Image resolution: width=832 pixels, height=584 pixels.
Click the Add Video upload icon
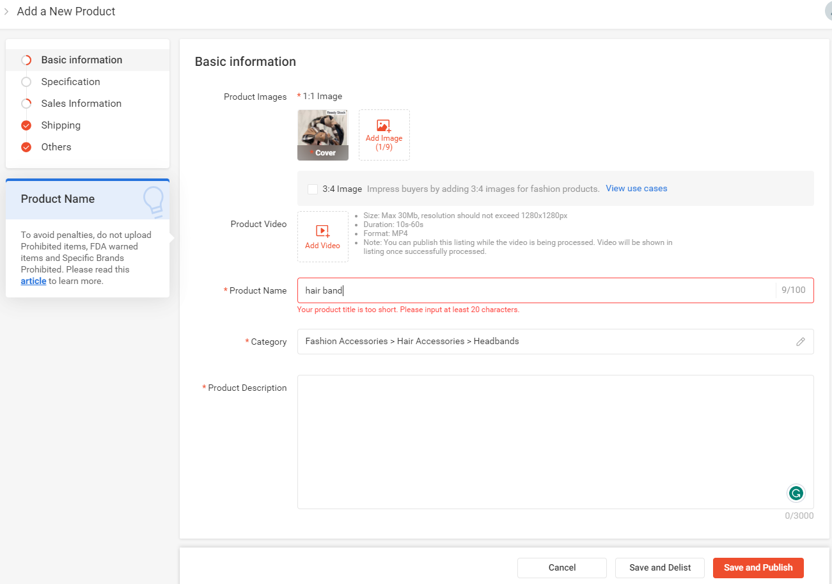(x=322, y=231)
